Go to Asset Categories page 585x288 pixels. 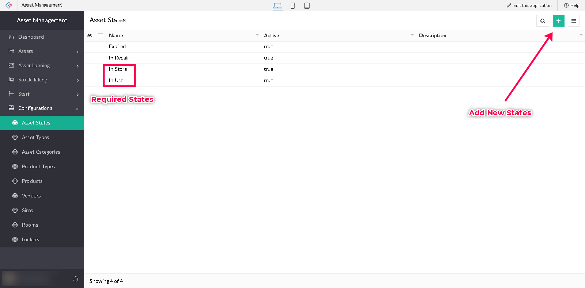42,152
